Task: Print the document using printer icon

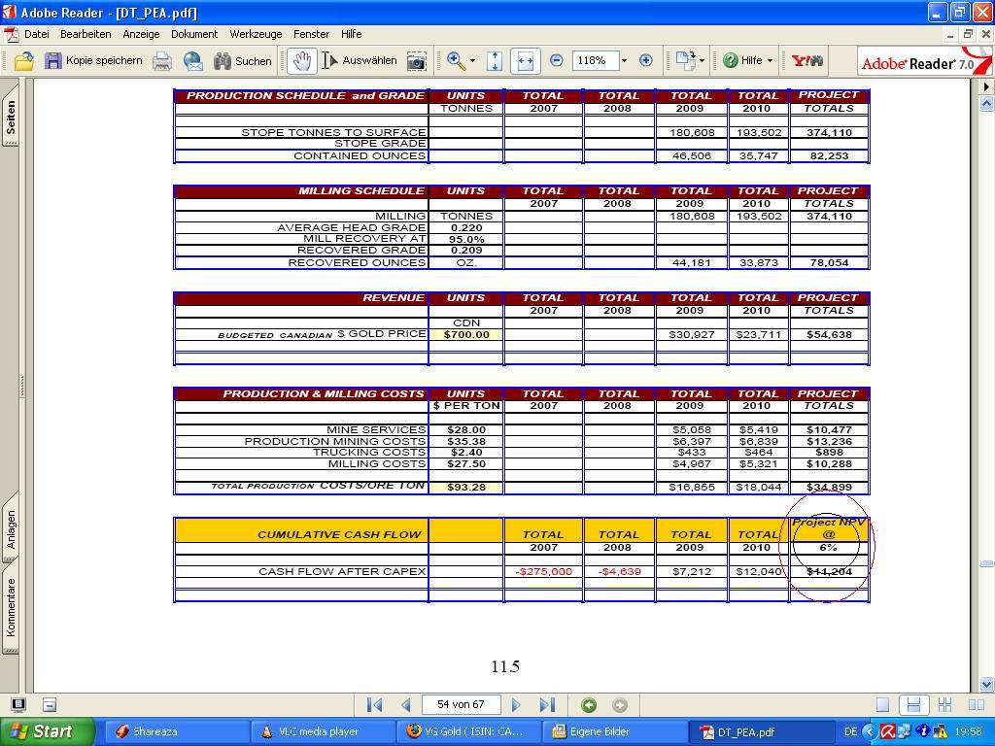Action: pos(162,61)
